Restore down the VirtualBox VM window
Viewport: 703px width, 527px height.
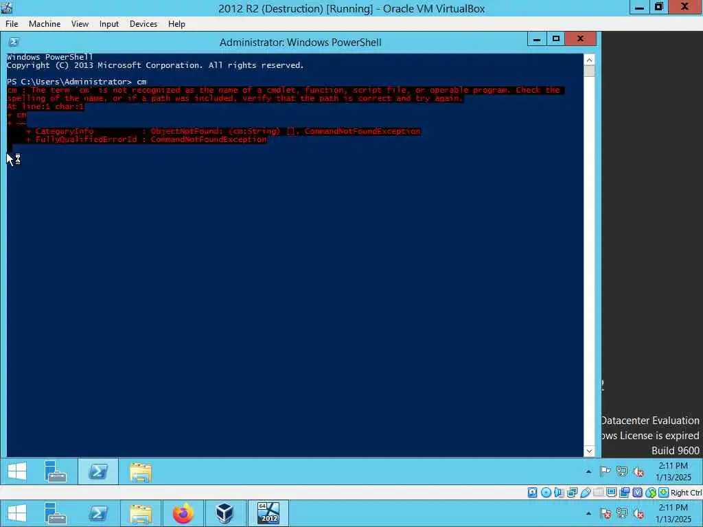(658, 7)
